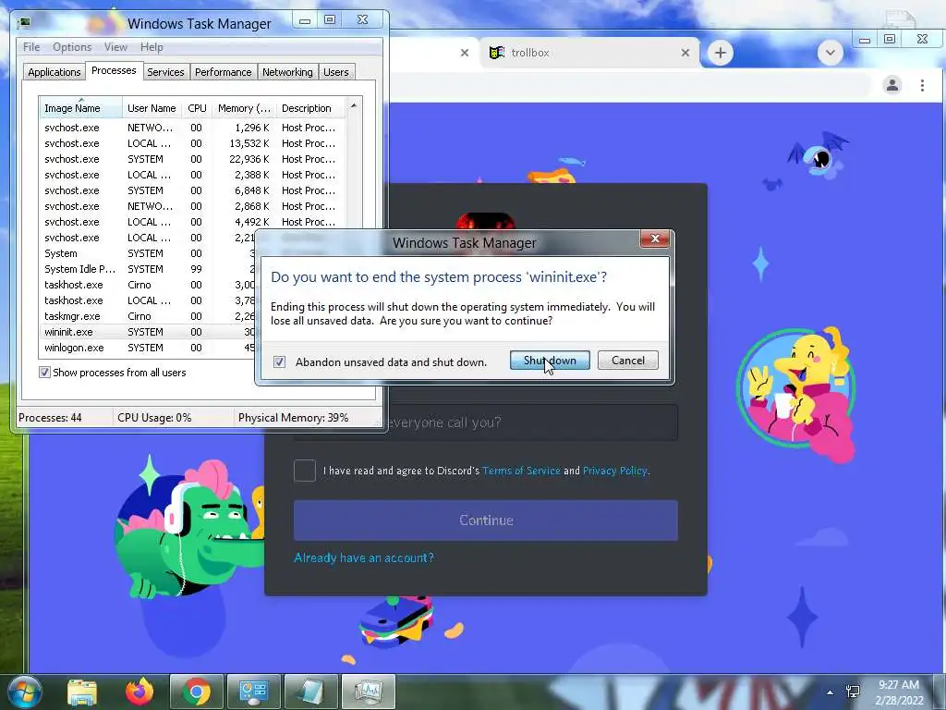Open Discord's Terms of Service link
The height and width of the screenshot is (710, 946).
(521, 471)
